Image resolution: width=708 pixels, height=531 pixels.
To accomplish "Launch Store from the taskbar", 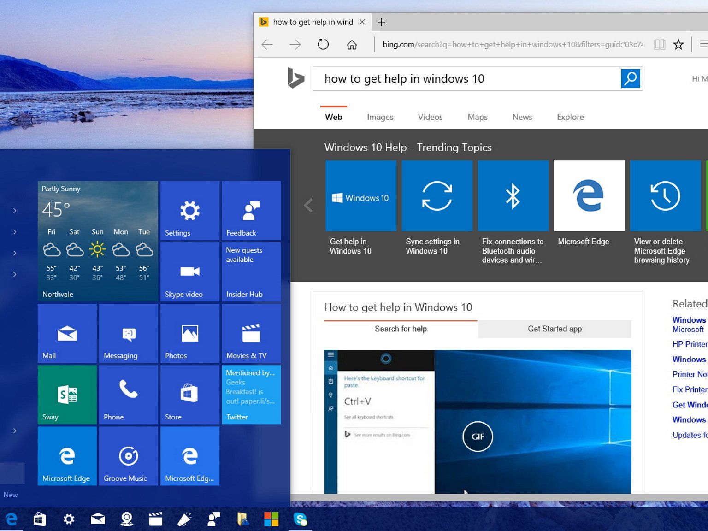I will click(40, 519).
